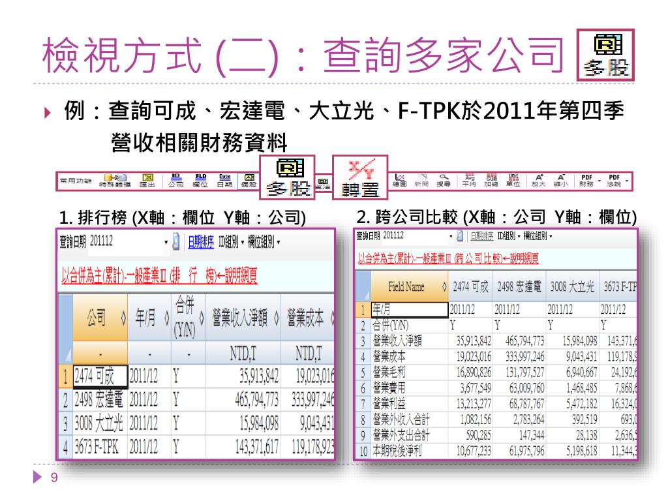The height and width of the screenshot is (501, 668).
Task: Open the 公司 ID selection tool
Action: click(x=175, y=181)
